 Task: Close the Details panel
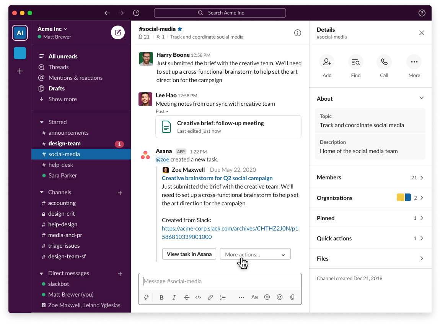pyautogui.click(x=422, y=33)
